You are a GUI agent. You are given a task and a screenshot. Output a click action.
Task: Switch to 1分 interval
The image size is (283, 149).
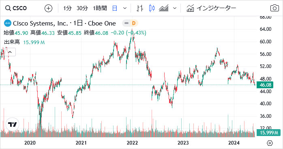67,8
